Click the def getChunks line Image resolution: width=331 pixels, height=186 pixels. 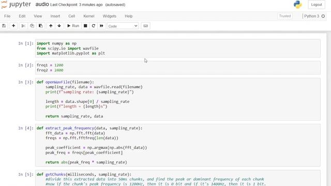(84, 175)
